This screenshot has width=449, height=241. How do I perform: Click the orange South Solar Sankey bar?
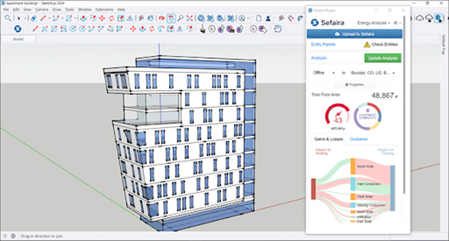353,166
